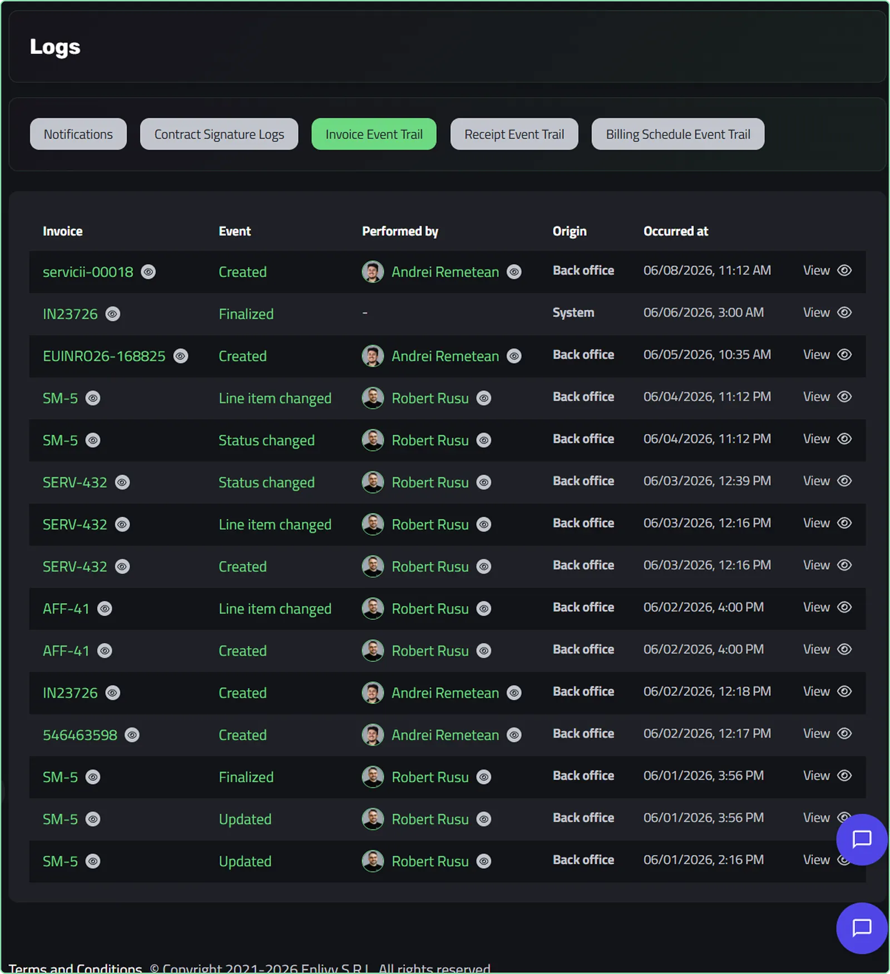Click View text for SM-5 Finalized event
The width and height of the screenshot is (890, 974).
coord(816,776)
